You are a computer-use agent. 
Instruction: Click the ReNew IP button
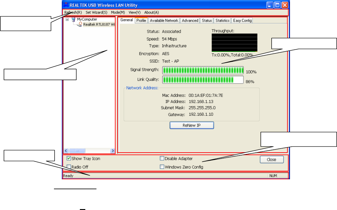pos(192,125)
